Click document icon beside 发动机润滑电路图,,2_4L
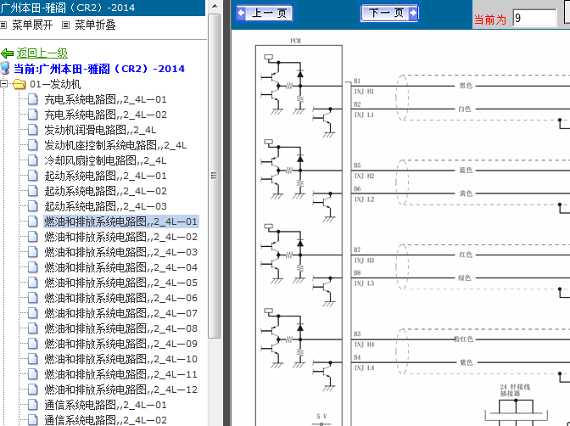570x426 pixels. coord(33,130)
